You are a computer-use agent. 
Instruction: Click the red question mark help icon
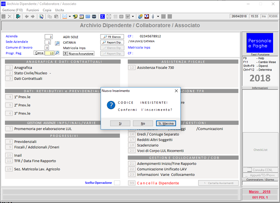[x=147, y=17]
